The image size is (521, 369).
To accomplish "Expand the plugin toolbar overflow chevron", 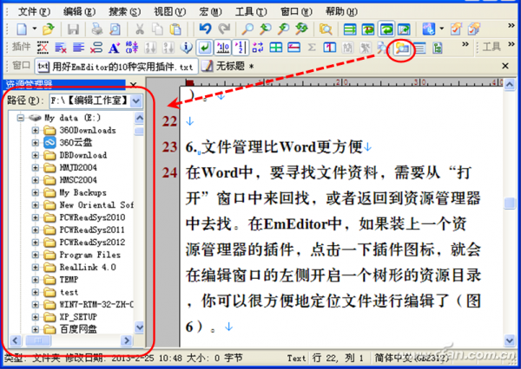I will coord(465,44).
